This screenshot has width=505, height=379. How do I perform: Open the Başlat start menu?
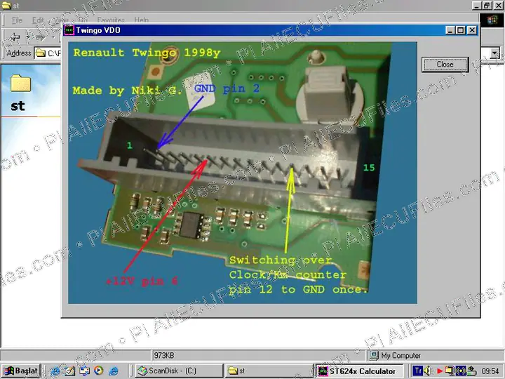21,371
